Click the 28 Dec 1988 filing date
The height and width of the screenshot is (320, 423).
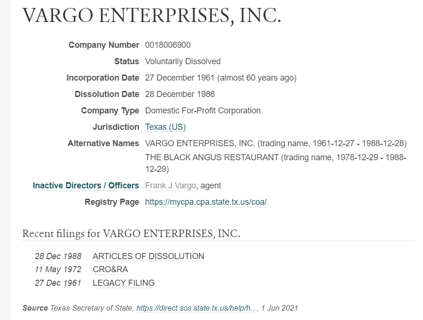click(58, 256)
